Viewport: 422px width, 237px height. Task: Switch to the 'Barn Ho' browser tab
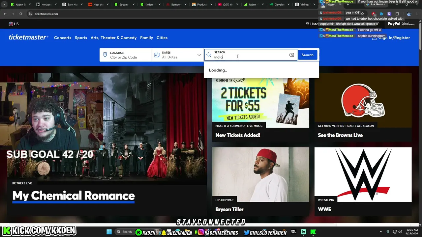click(x=72, y=5)
